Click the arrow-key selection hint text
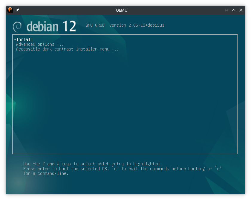 tap(92, 164)
